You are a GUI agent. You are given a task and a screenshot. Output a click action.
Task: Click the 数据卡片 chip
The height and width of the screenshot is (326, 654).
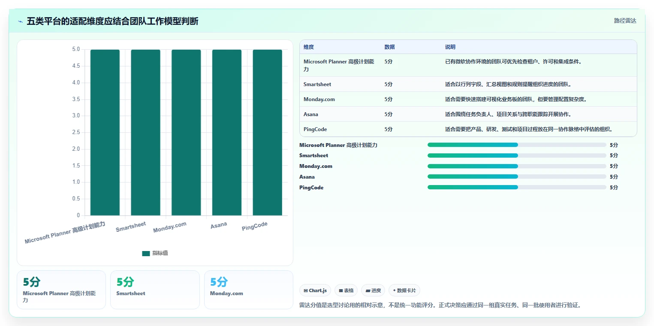pyautogui.click(x=404, y=290)
